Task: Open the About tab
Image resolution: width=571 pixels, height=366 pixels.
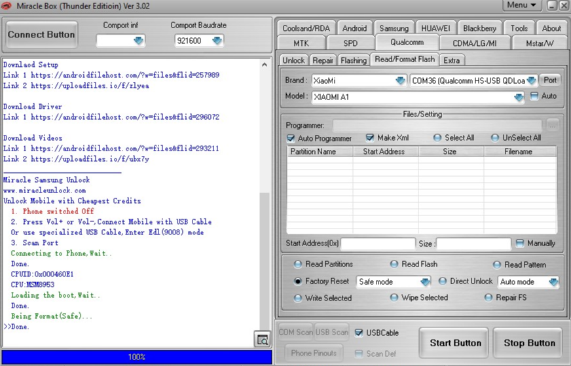Action: pyautogui.click(x=552, y=28)
